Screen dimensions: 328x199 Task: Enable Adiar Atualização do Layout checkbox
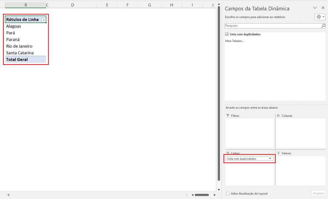coord(227,193)
